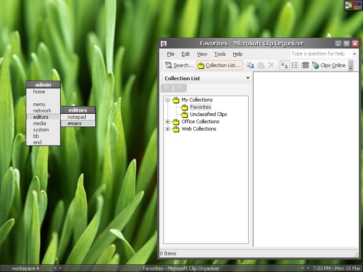The width and height of the screenshot is (363, 272).
Task: Click the Unclassified Clips folder icon
Action: coord(185,114)
